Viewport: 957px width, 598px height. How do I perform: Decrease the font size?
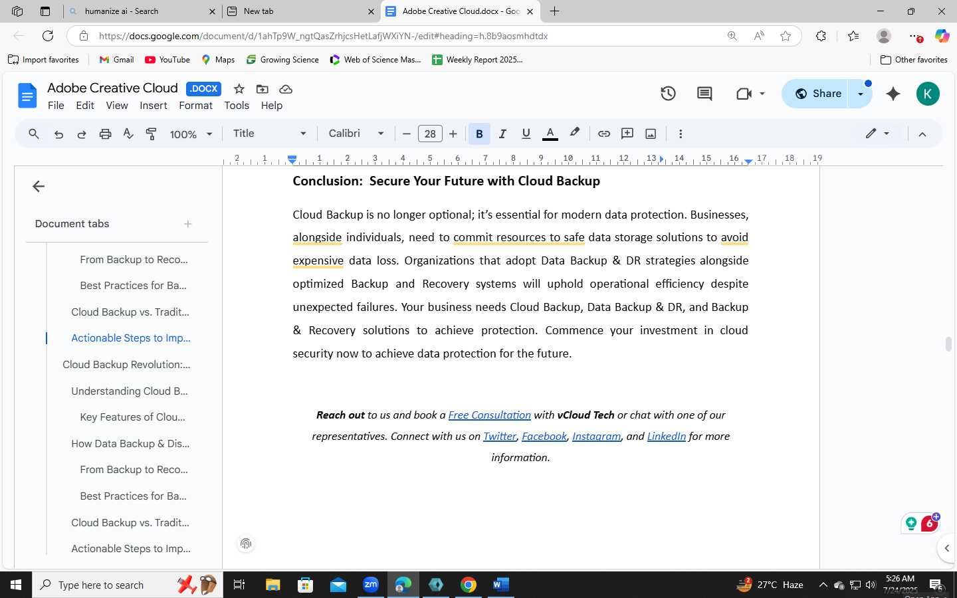click(x=407, y=134)
